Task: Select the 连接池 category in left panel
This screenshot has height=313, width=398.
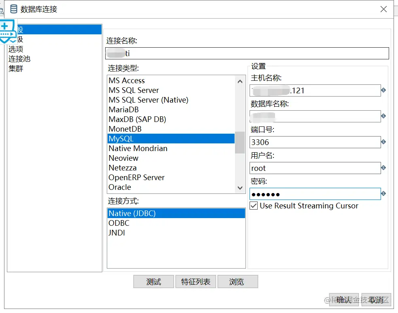Action: tap(19, 59)
